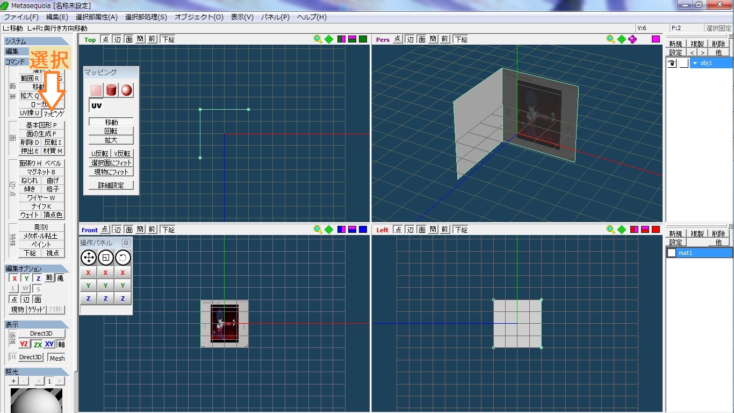The width and height of the screenshot is (734, 413).
Task: Collapse the システム section header
Action: pyautogui.click(x=37, y=41)
